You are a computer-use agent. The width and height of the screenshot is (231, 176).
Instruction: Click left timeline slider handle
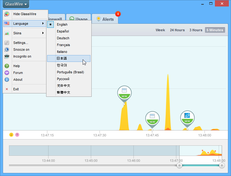click(179, 165)
